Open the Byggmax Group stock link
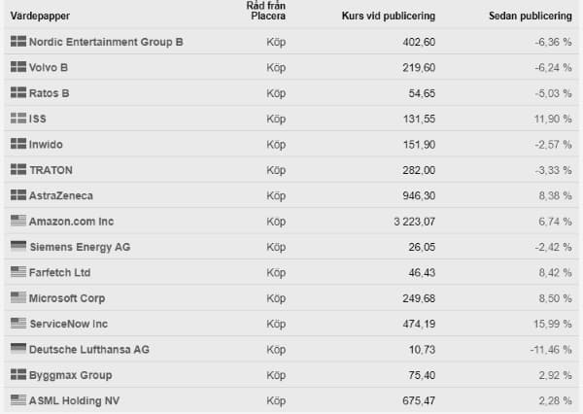 (x=71, y=375)
